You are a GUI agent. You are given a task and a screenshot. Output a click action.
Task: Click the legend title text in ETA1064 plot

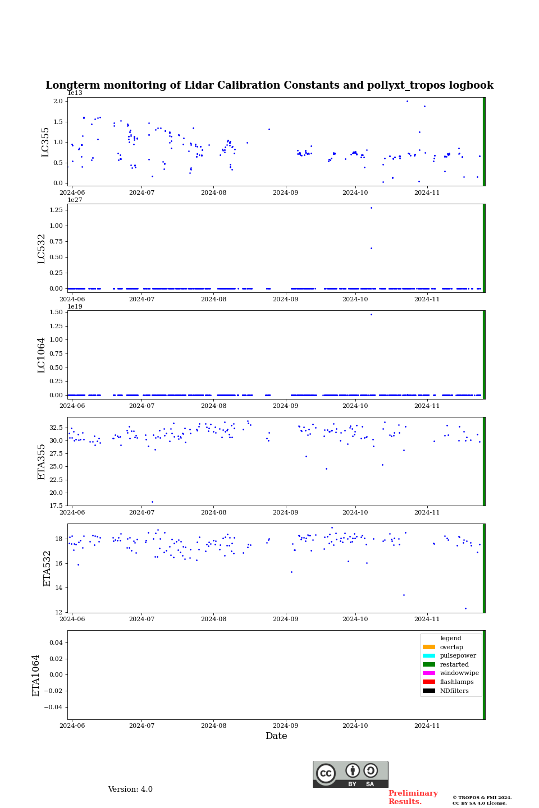(x=451, y=638)
